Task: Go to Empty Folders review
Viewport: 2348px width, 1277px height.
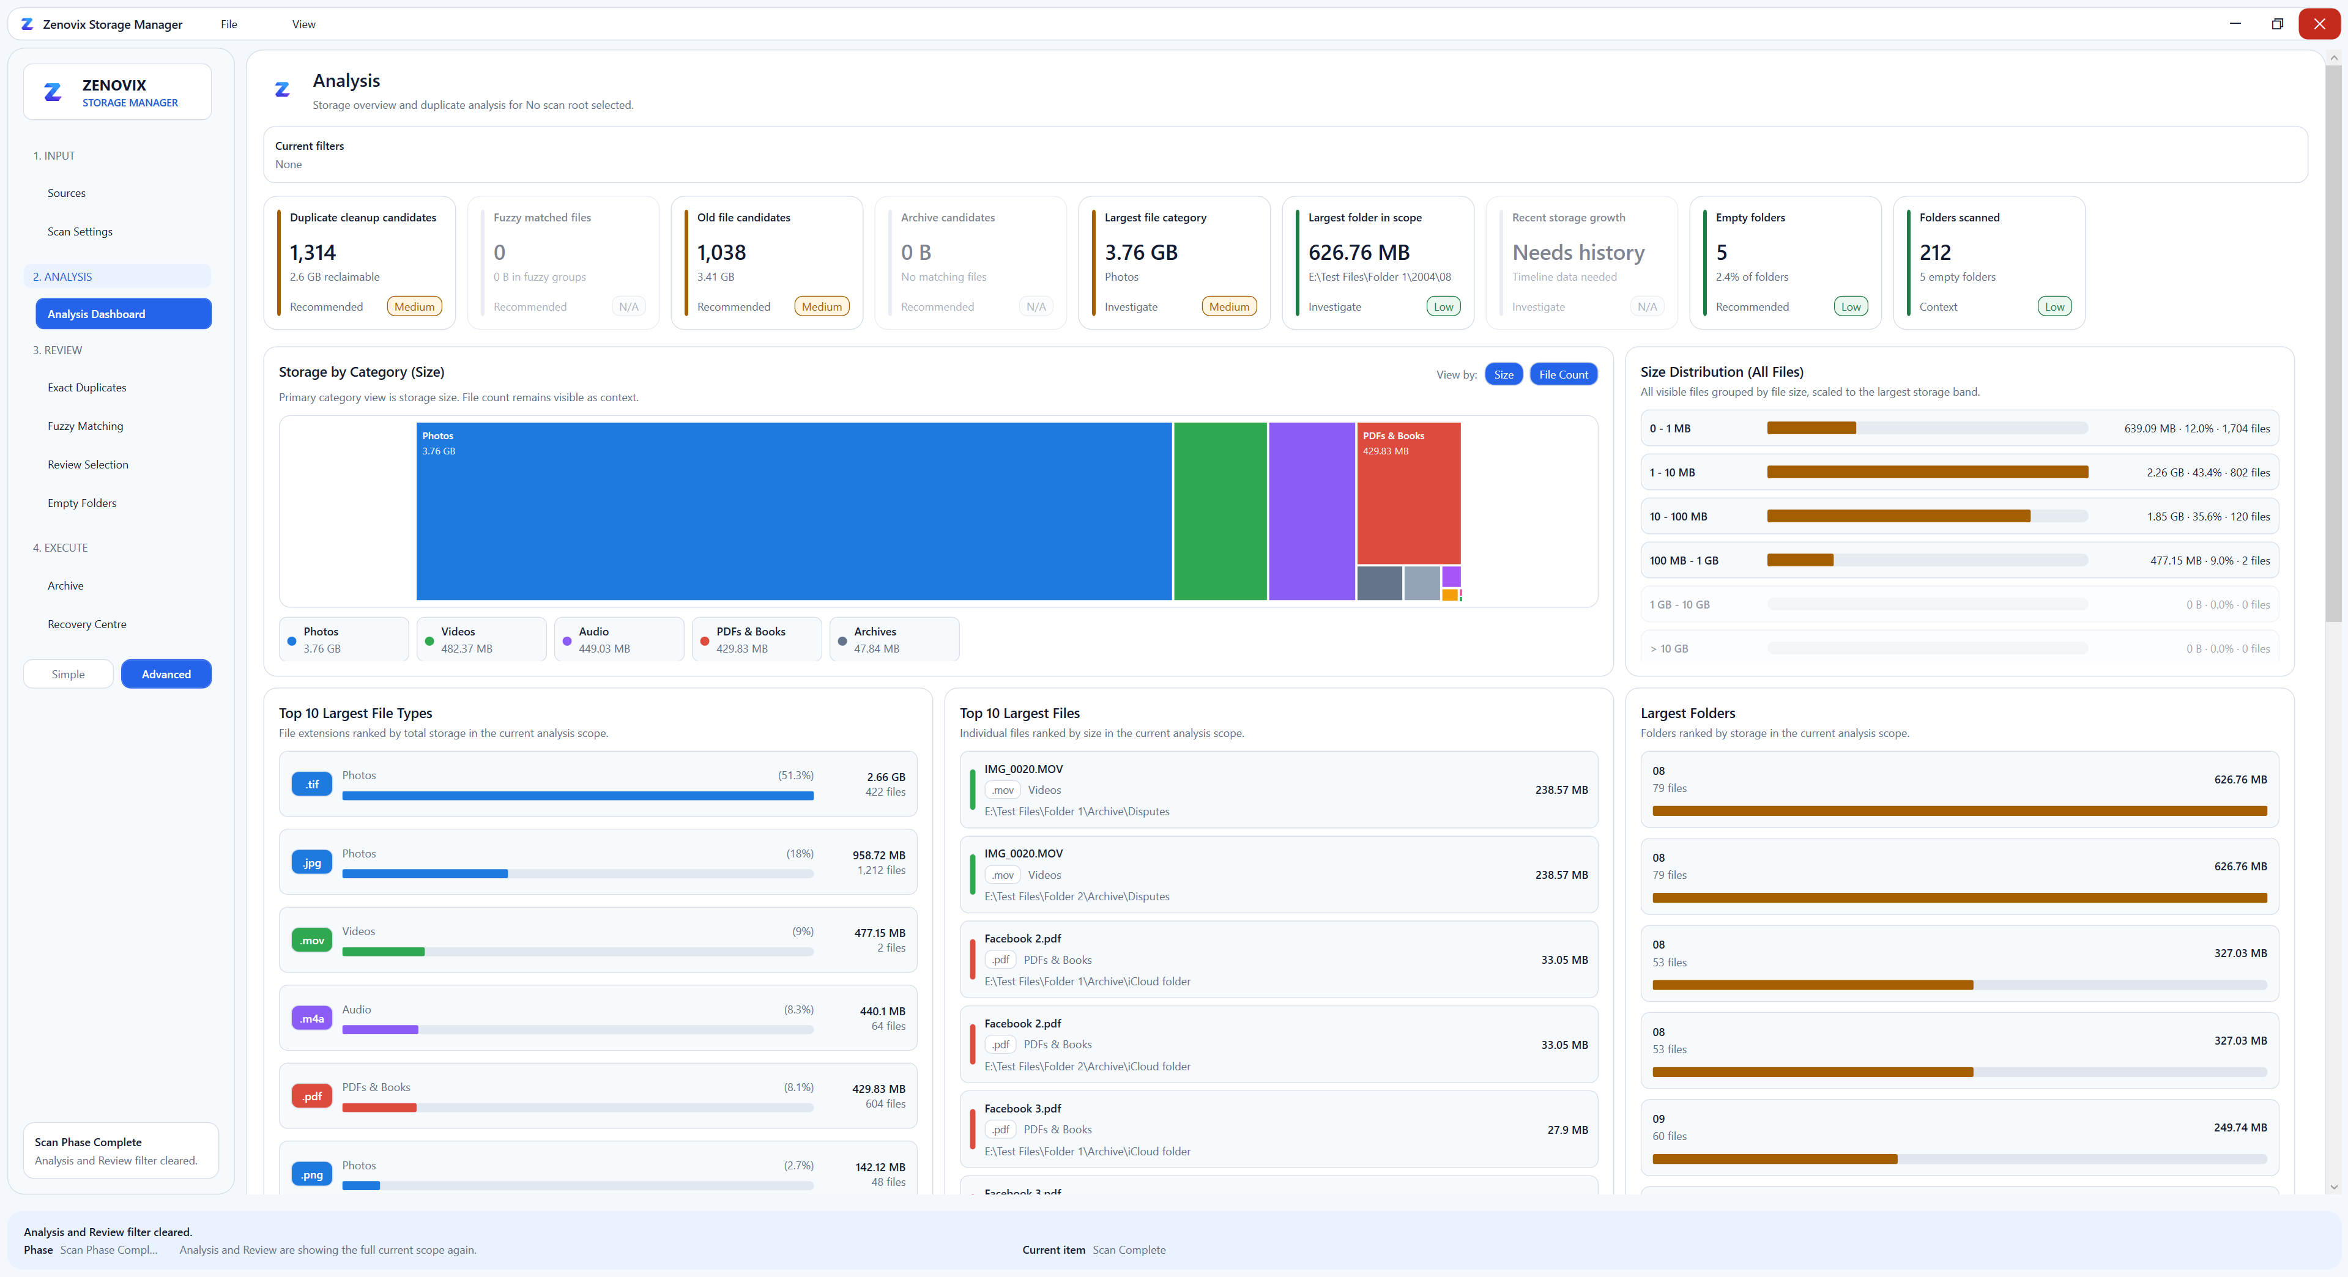Action: click(x=123, y=503)
